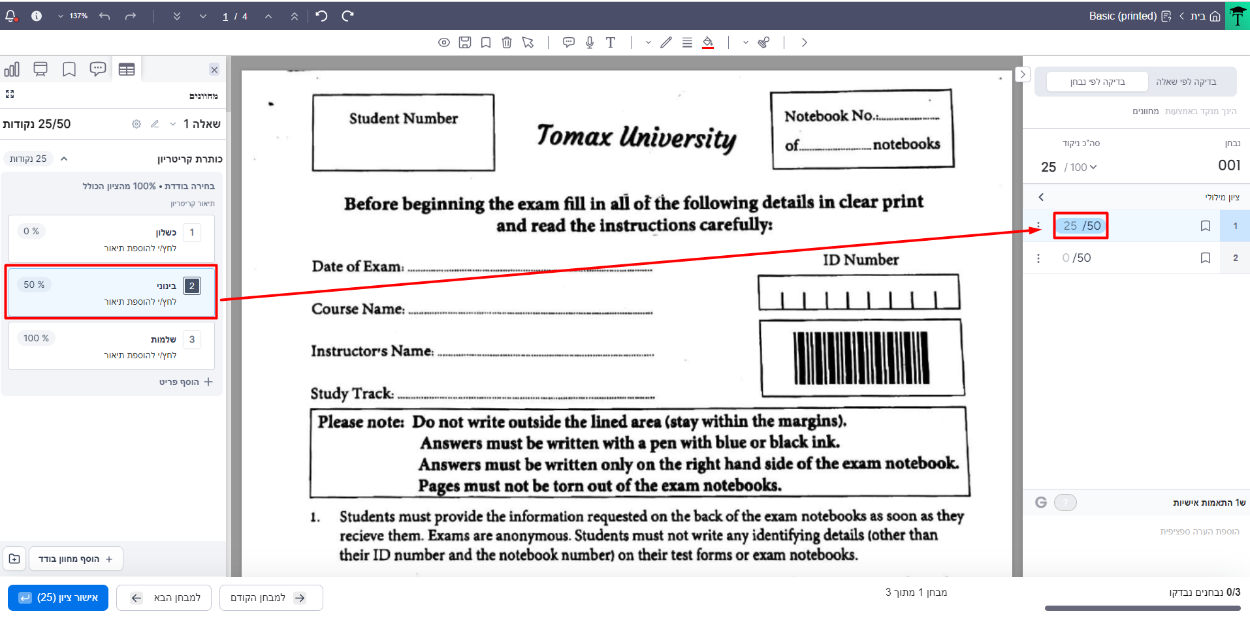
Task: Select rubric level 3 שלמות 100%
Action: (x=112, y=346)
